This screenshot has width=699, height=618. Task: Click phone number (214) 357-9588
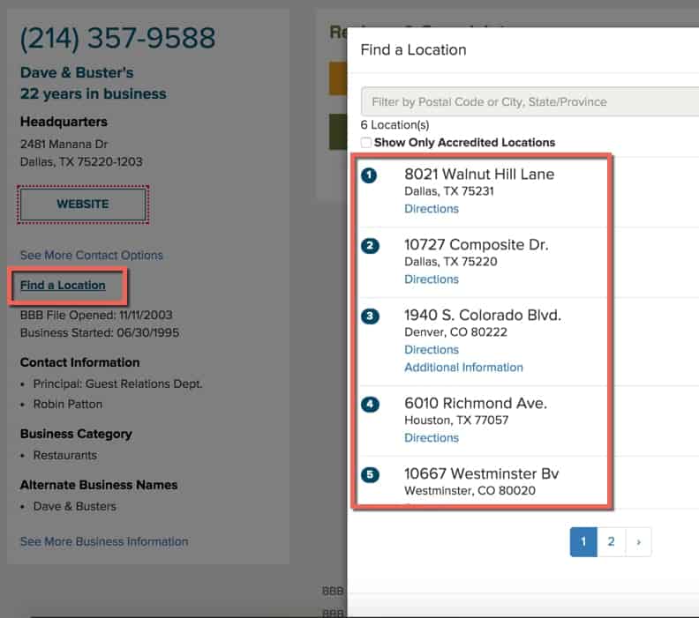pyautogui.click(x=117, y=38)
